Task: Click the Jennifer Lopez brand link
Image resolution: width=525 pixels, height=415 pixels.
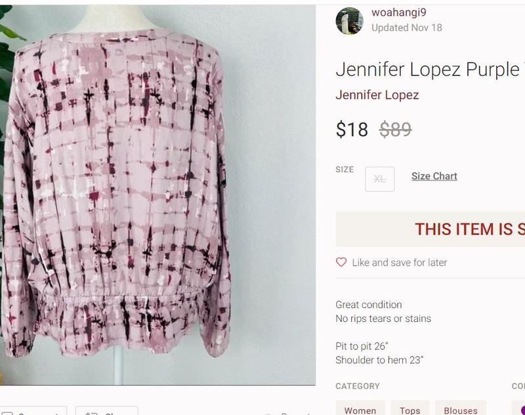Action: 377,95
